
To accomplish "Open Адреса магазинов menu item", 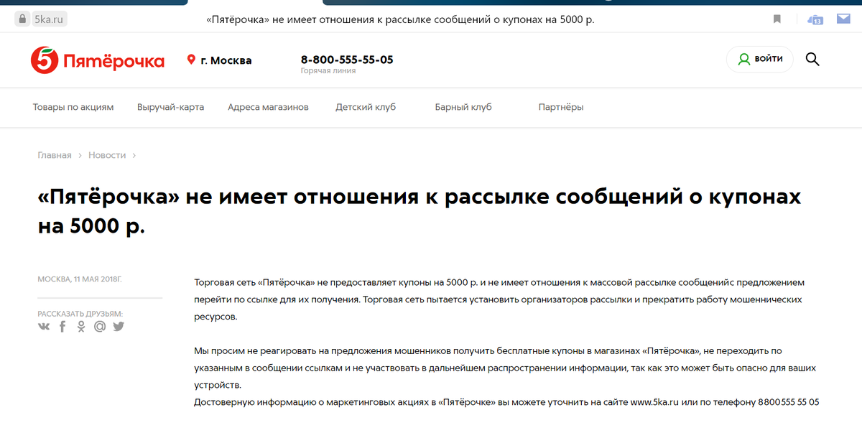I will click(x=268, y=107).
